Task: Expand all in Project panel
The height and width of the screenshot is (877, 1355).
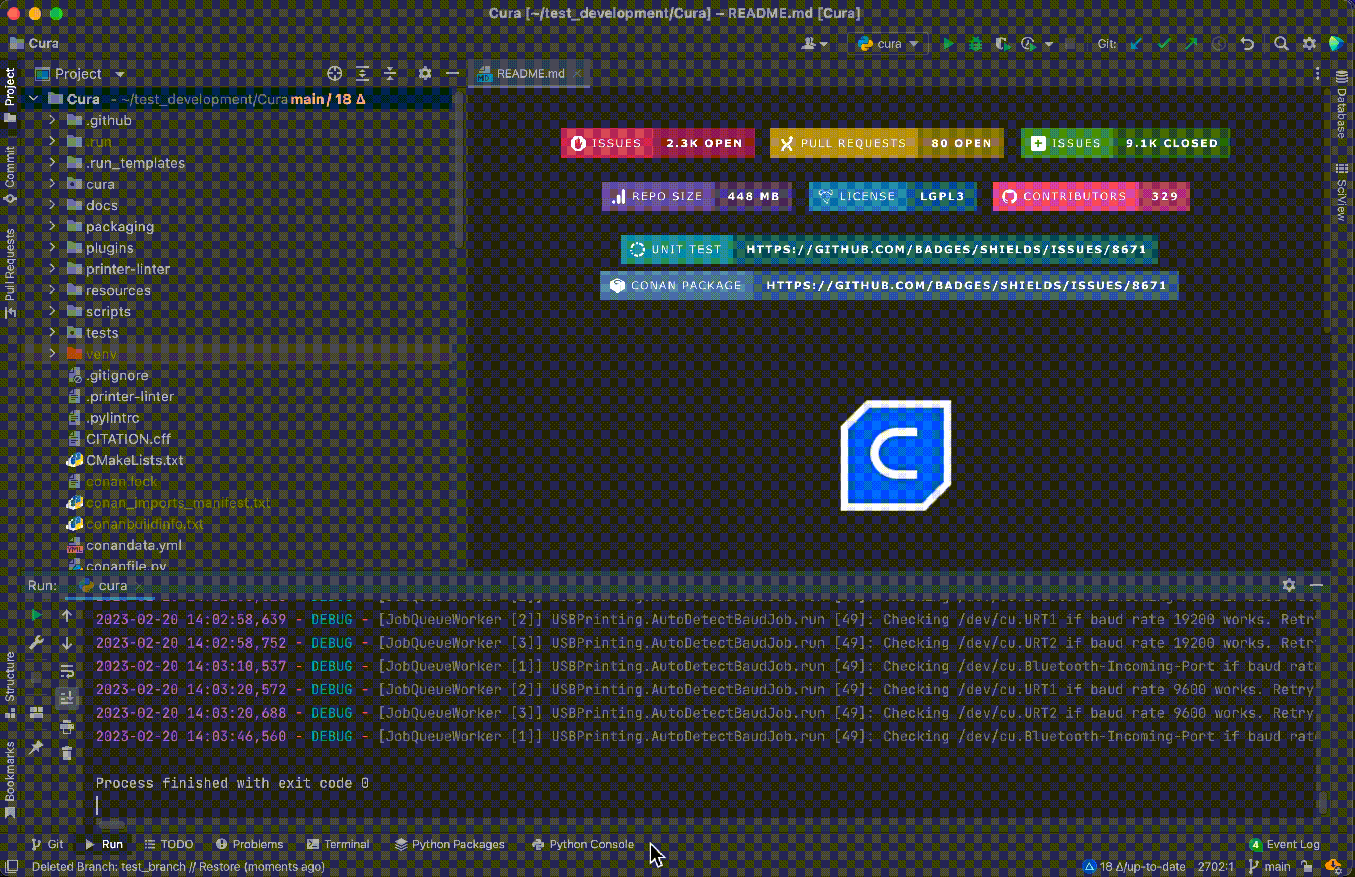Action: click(362, 73)
